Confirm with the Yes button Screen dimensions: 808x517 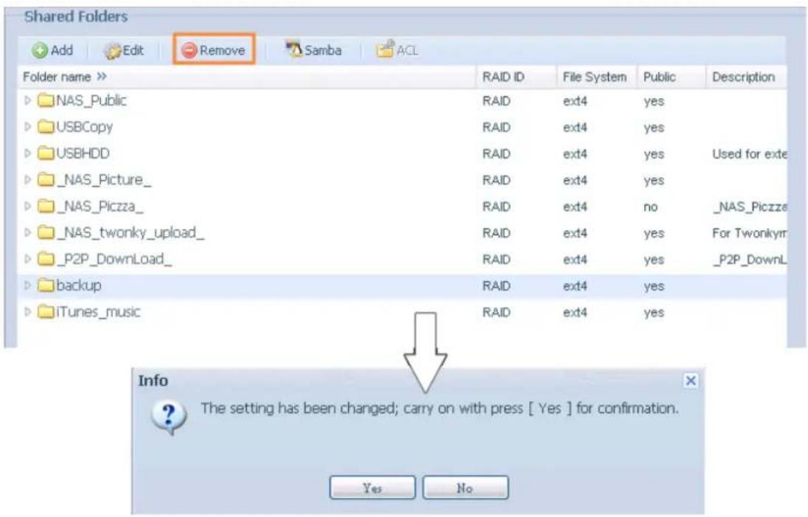click(372, 487)
